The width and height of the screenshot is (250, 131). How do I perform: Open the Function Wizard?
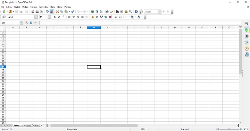(26, 23)
